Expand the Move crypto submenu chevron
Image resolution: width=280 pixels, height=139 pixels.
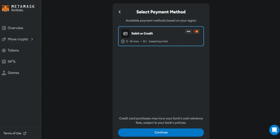pyautogui.click(x=32, y=39)
